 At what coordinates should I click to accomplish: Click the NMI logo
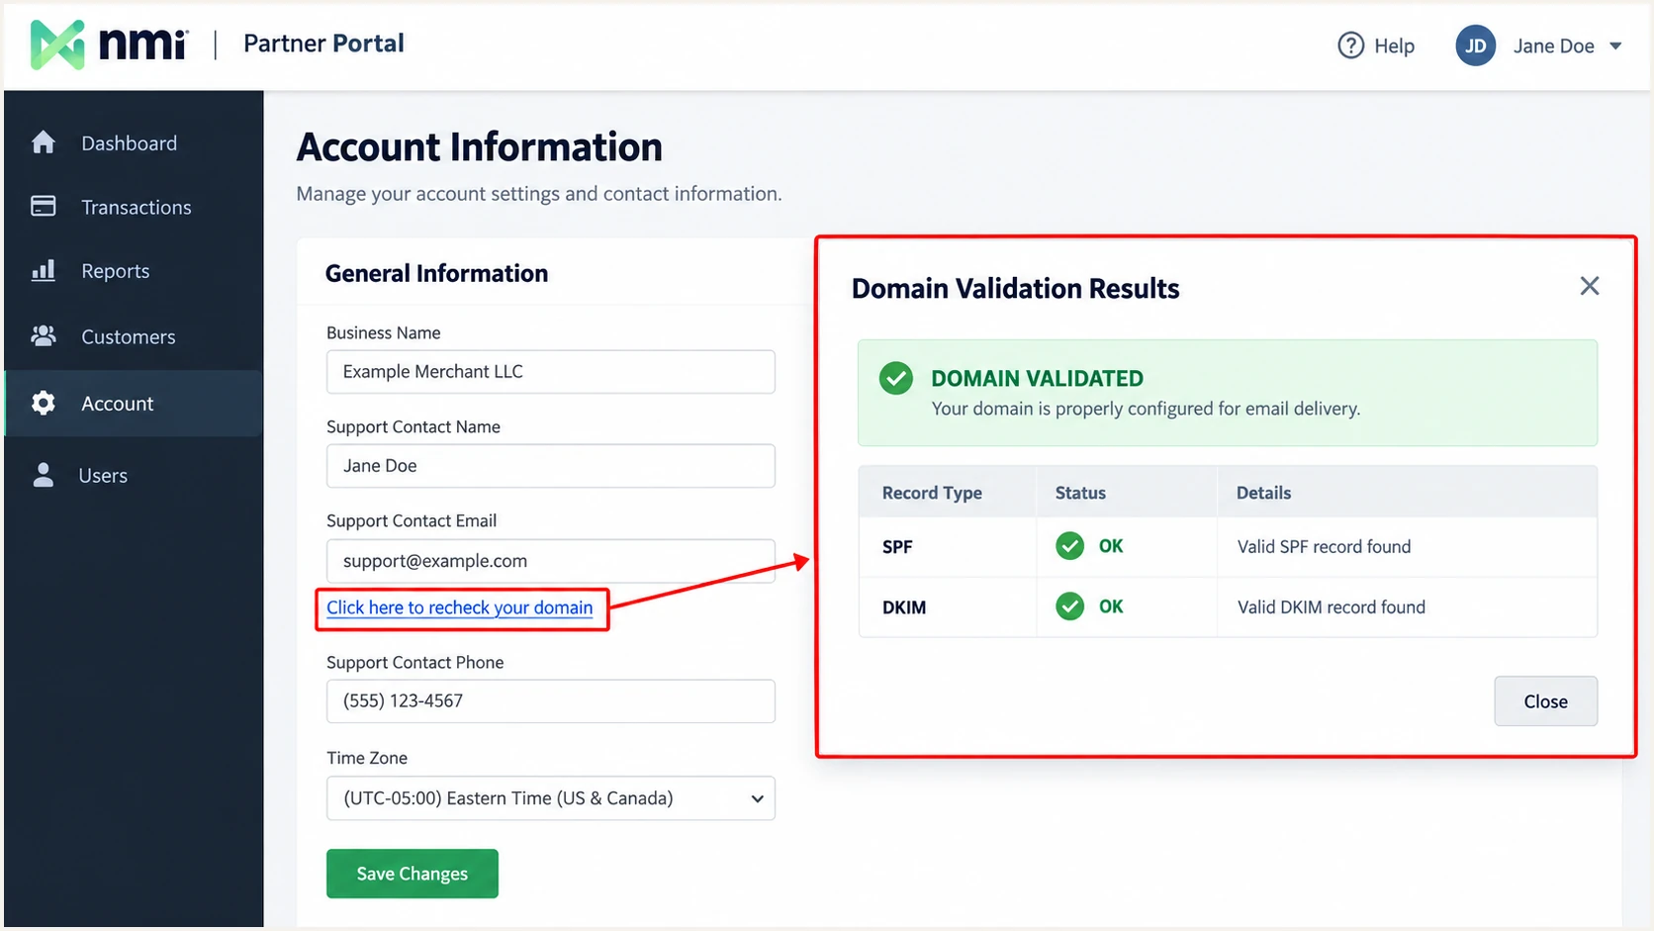click(x=109, y=45)
